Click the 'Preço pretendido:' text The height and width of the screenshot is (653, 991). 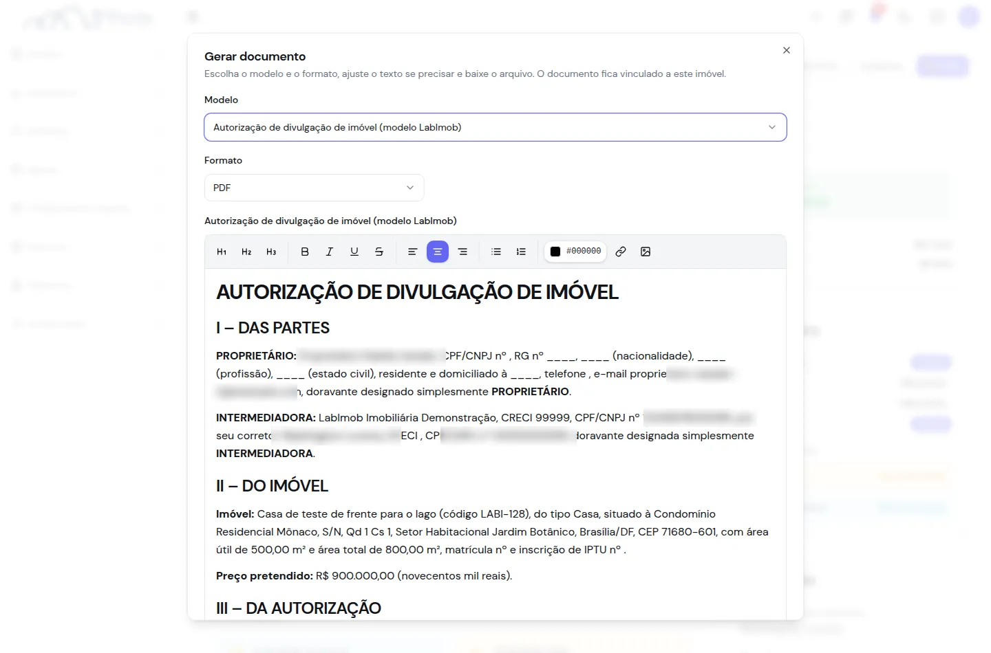(x=264, y=576)
